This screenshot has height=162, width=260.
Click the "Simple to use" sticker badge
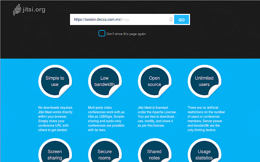coord(55,81)
